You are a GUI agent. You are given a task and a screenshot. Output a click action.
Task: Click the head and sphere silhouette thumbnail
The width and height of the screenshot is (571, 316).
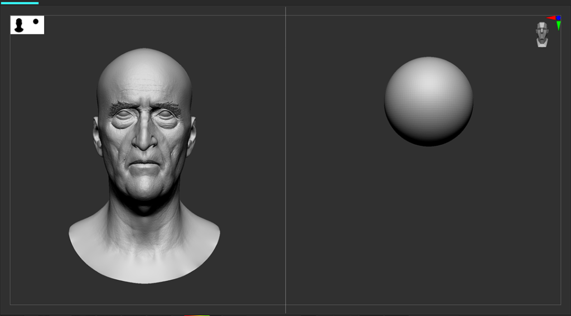point(27,25)
